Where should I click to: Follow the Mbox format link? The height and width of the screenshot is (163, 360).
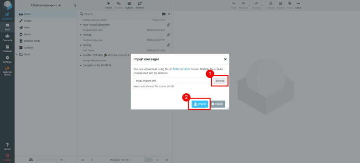point(187,69)
